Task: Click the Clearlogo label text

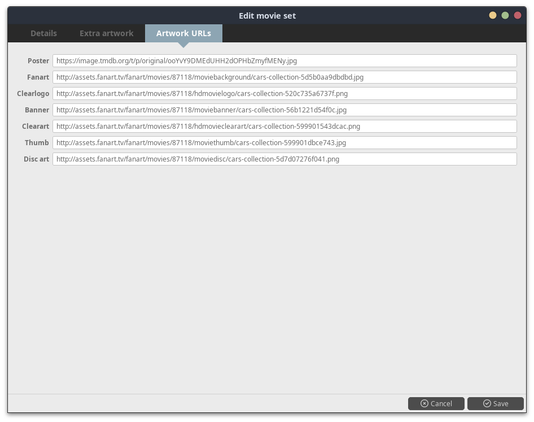Action: tap(33, 94)
